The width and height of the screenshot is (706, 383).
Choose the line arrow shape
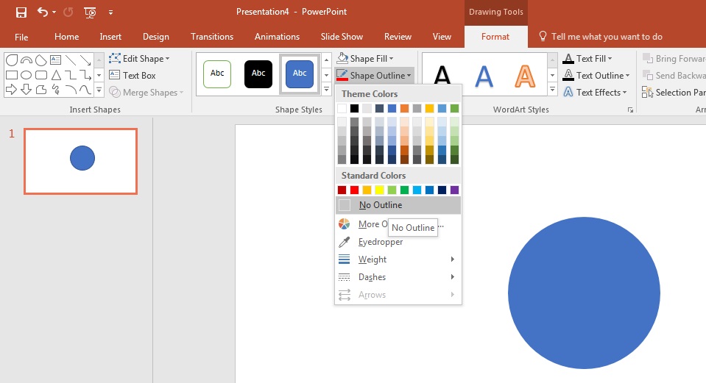pyautogui.click(x=85, y=60)
